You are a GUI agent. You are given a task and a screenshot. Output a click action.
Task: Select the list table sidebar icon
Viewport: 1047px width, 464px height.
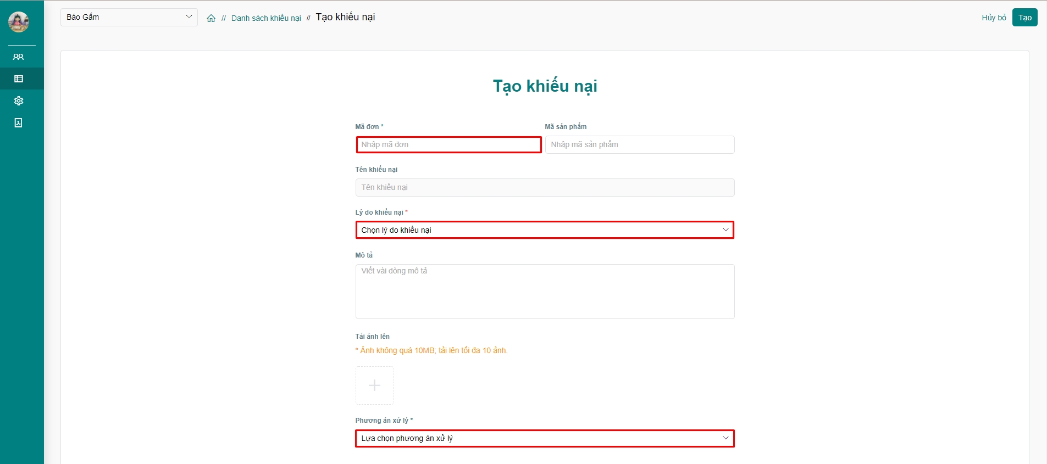[x=19, y=79]
